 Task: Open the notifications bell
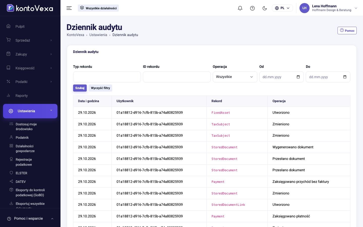240,8
